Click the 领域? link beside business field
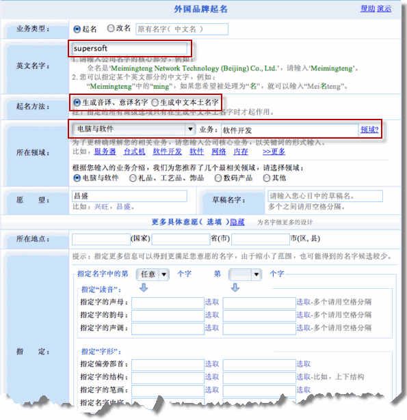The height and width of the screenshot is (420, 407). (x=369, y=130)
